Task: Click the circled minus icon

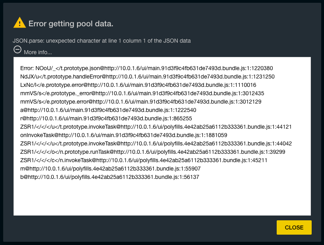Action: click(17, 50)
